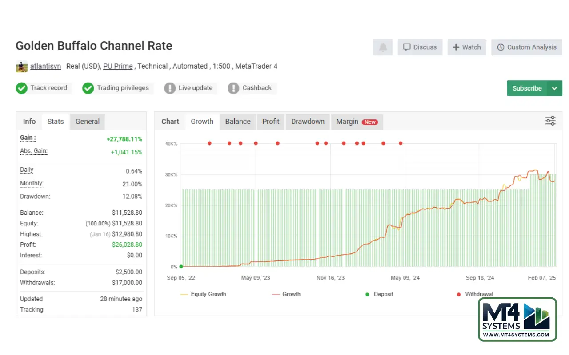Screen dimensions: 569x355
Task: Click the Cashback warning icon
Action: click(233, 88)
